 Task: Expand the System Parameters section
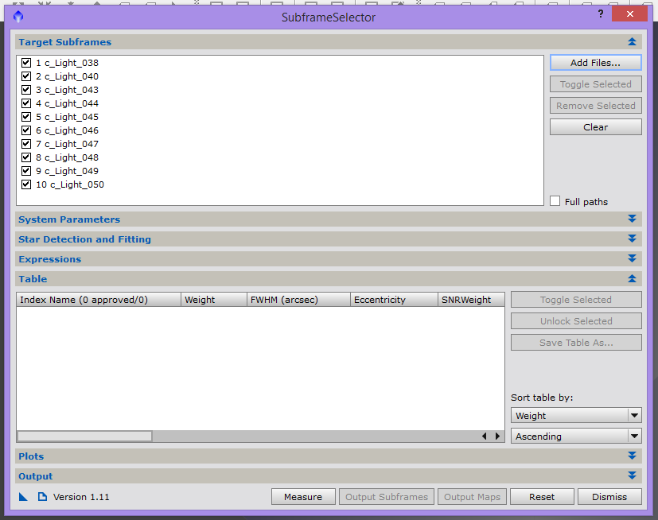[x=632, y=219]
